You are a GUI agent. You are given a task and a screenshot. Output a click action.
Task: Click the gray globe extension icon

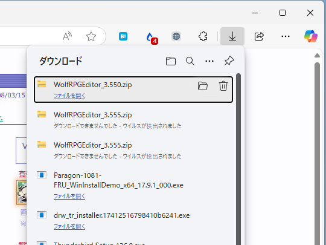176,36
